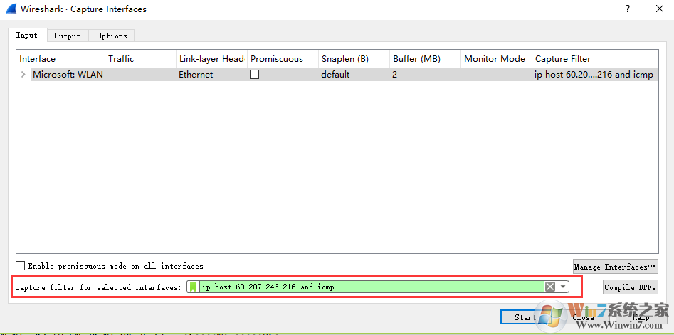Click the Ethernet link-layer cell
This screenshot has height=335, width=674.
pos(196,75)
